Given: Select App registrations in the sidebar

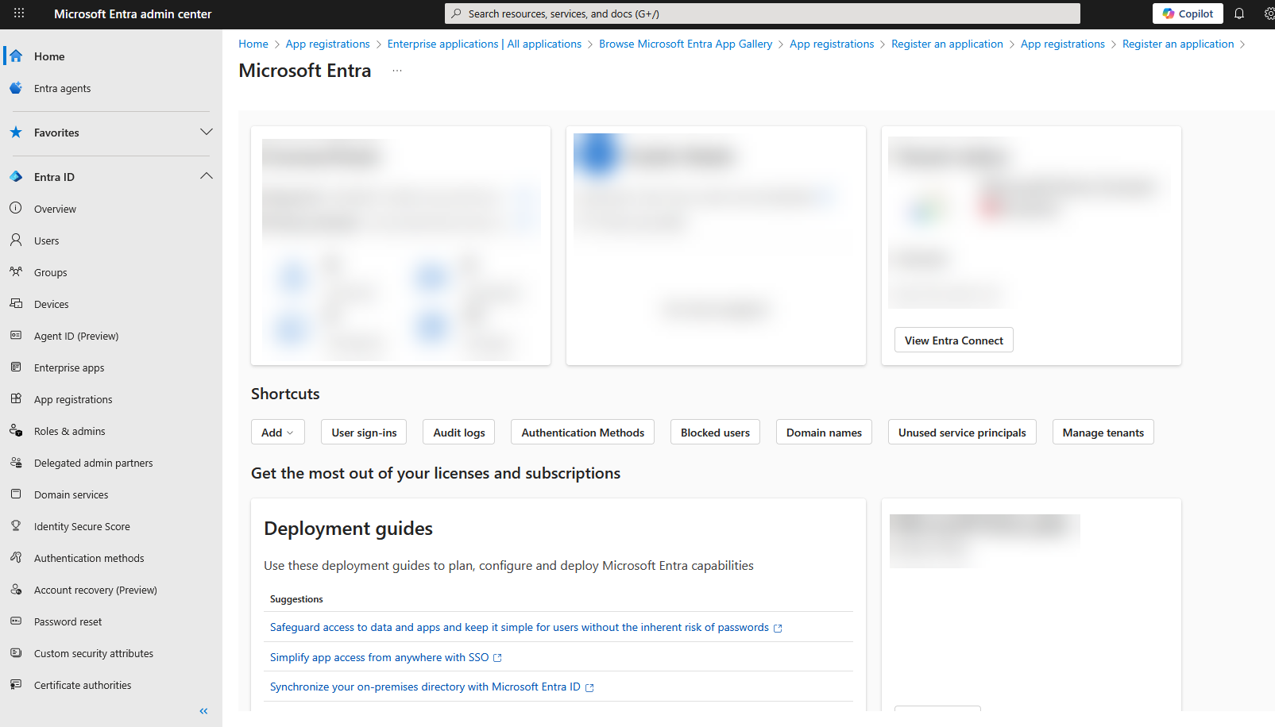Looking at the screenshot, I should coord(73,399).
